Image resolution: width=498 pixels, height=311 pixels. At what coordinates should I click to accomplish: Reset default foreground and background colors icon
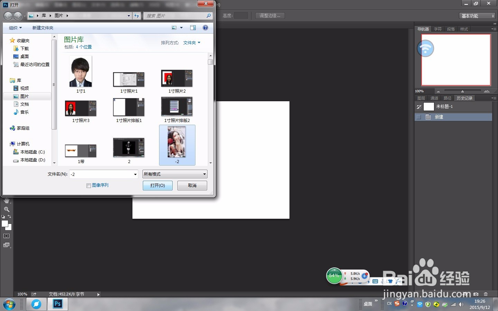(x=3, y=217)
